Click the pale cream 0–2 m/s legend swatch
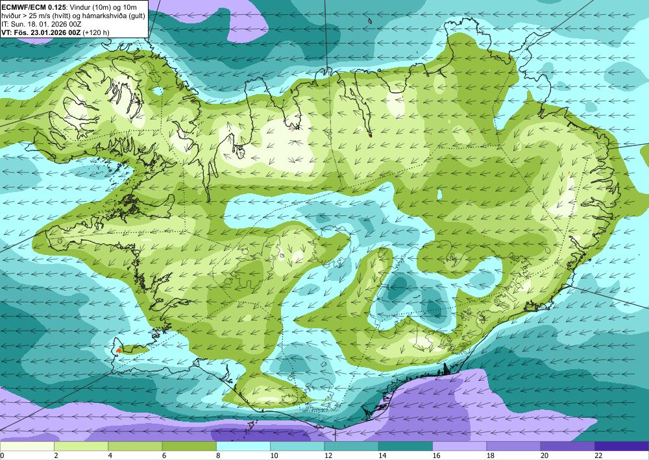Screen dimensions: 649x460 (27, 446)
